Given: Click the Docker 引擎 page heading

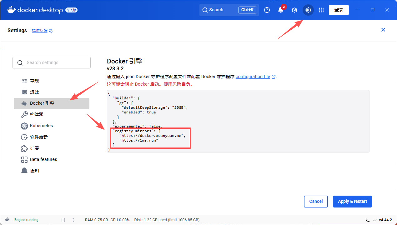Looking at the screenshot, I should coord(125,61).
